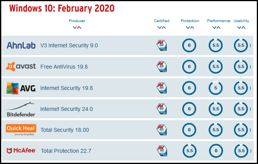Sort Producer column descending with down arrow
258x164 pixels.
pyautogui.click(x=75, y=28)
